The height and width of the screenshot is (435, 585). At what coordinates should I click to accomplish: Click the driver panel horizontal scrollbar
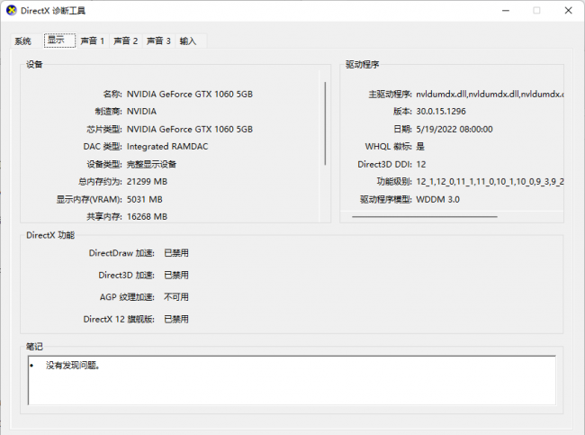pos(425,216)
